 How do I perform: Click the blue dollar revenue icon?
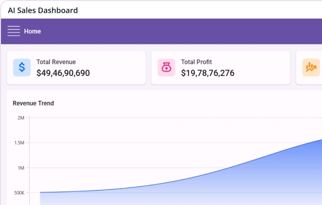coord(22,68)
